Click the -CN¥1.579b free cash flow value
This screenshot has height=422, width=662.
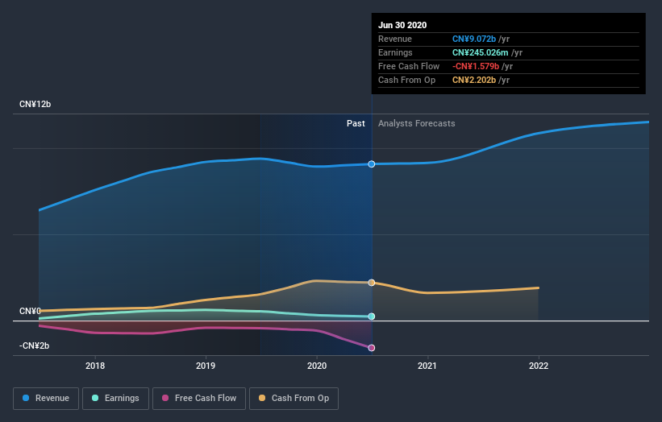[x=476, y=66]
